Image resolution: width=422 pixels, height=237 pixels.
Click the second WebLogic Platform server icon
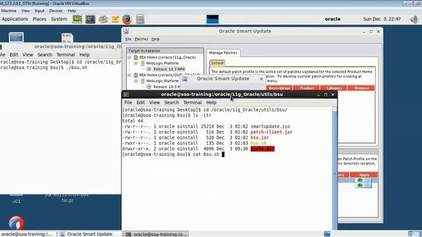click(142, 81)
